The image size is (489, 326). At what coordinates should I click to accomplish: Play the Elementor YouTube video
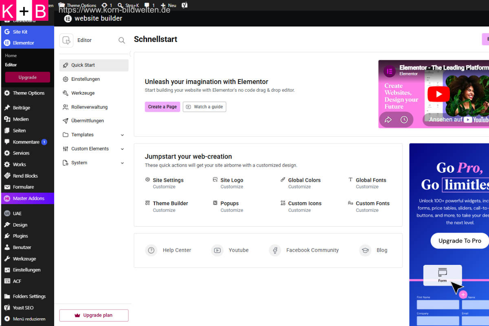(438, 94)
